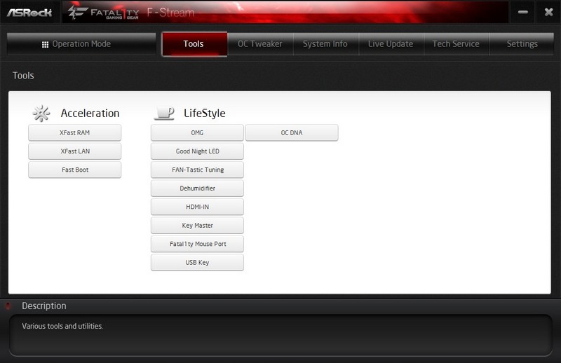Open the Settings tab
The width and height of the screenshot is (561, 363).
coord(522,44)
